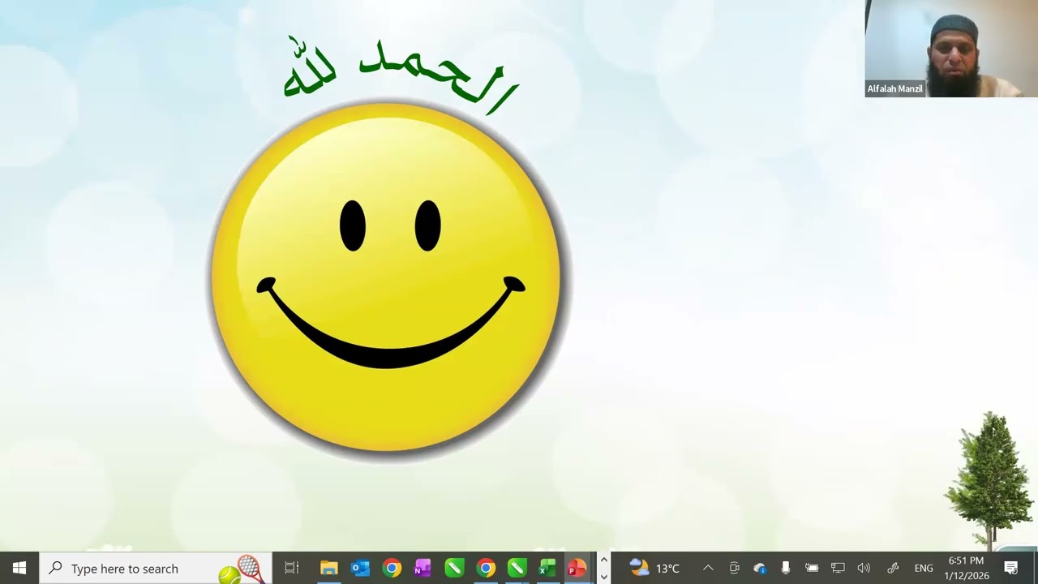Open the Chrome icon between Outlook and OneNote
1038x584 pixels.
[x=392, y=568]
